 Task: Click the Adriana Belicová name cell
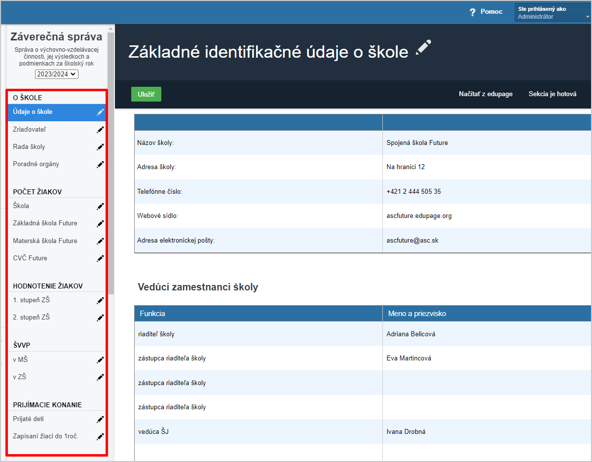487,334
